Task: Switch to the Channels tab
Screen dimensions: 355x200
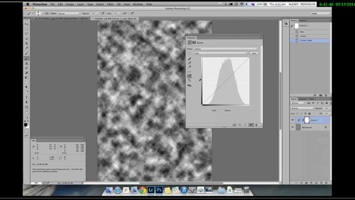Action: [303, 99]
